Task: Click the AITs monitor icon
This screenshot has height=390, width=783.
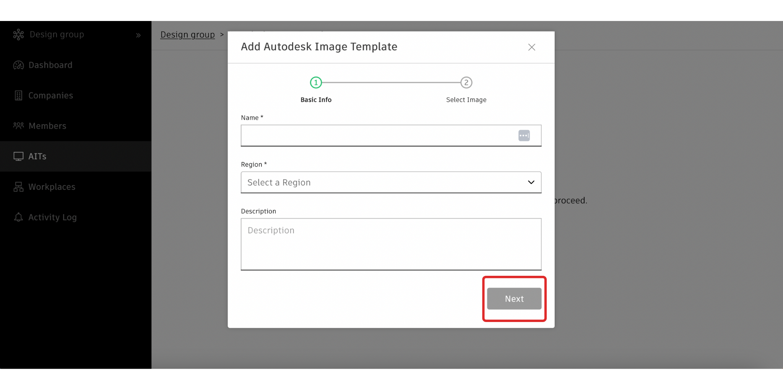Action: [18, 157]
